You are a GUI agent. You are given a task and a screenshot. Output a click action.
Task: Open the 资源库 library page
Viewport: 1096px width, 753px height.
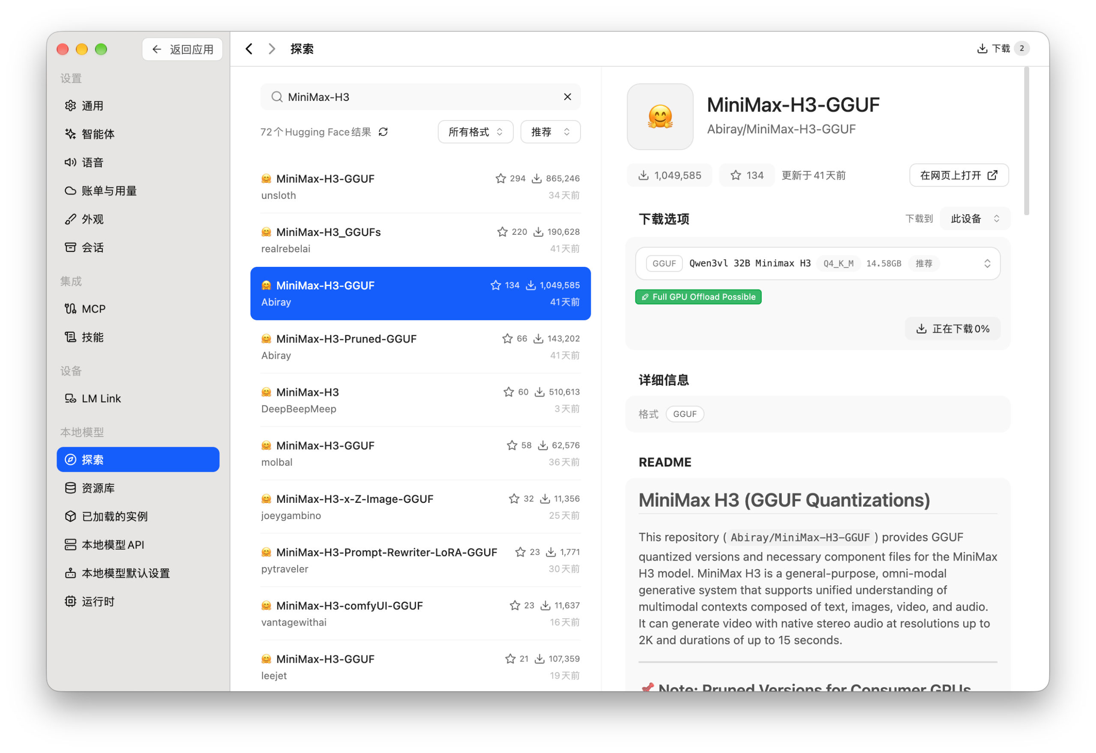[137, 488]
